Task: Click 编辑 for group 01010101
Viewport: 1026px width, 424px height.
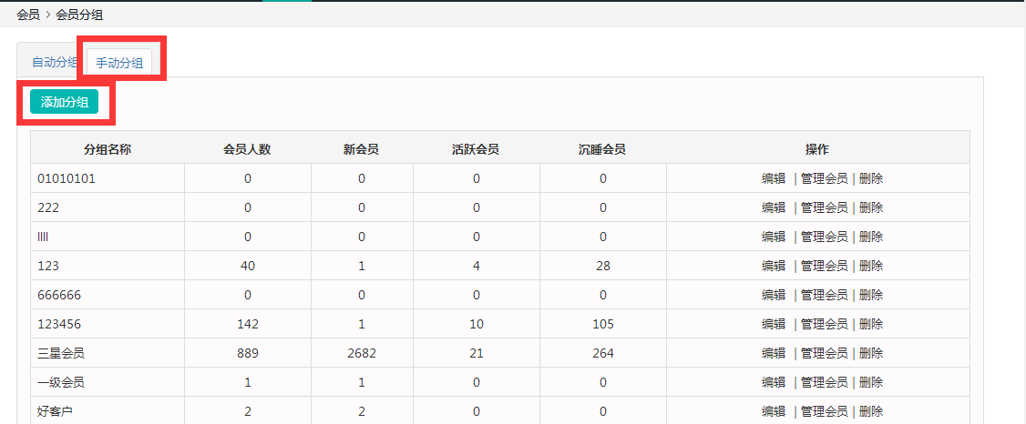Action: click(774, 178)
